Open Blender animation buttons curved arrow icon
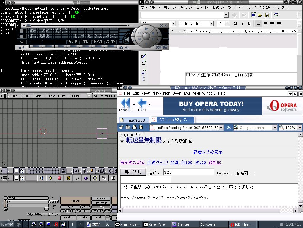Viewport: 303px width, 228px height. tap(77, 178)
